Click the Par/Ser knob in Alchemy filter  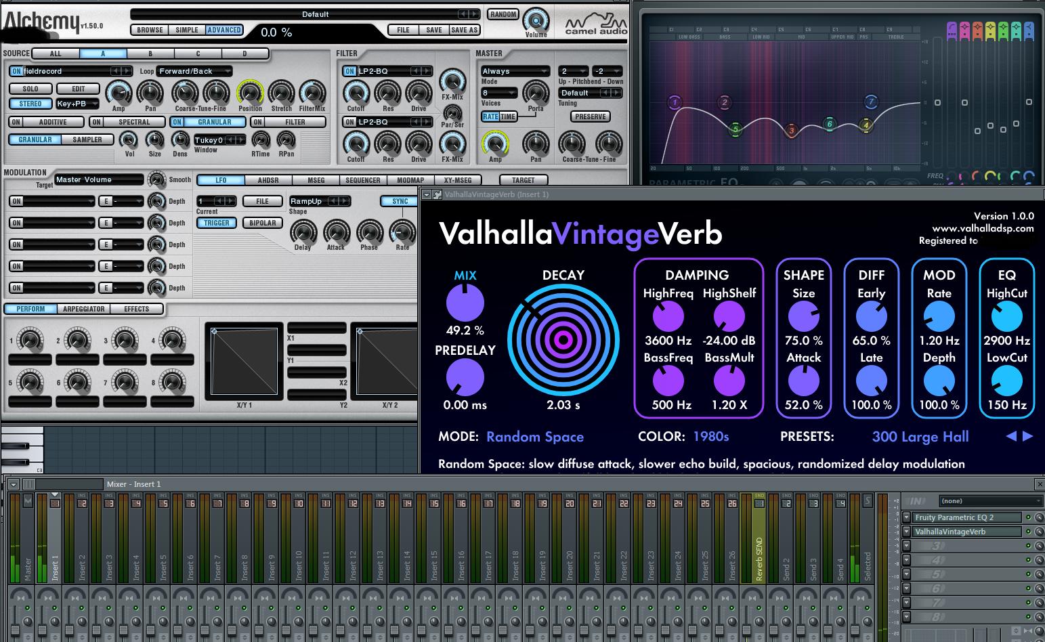click(452, 112)
